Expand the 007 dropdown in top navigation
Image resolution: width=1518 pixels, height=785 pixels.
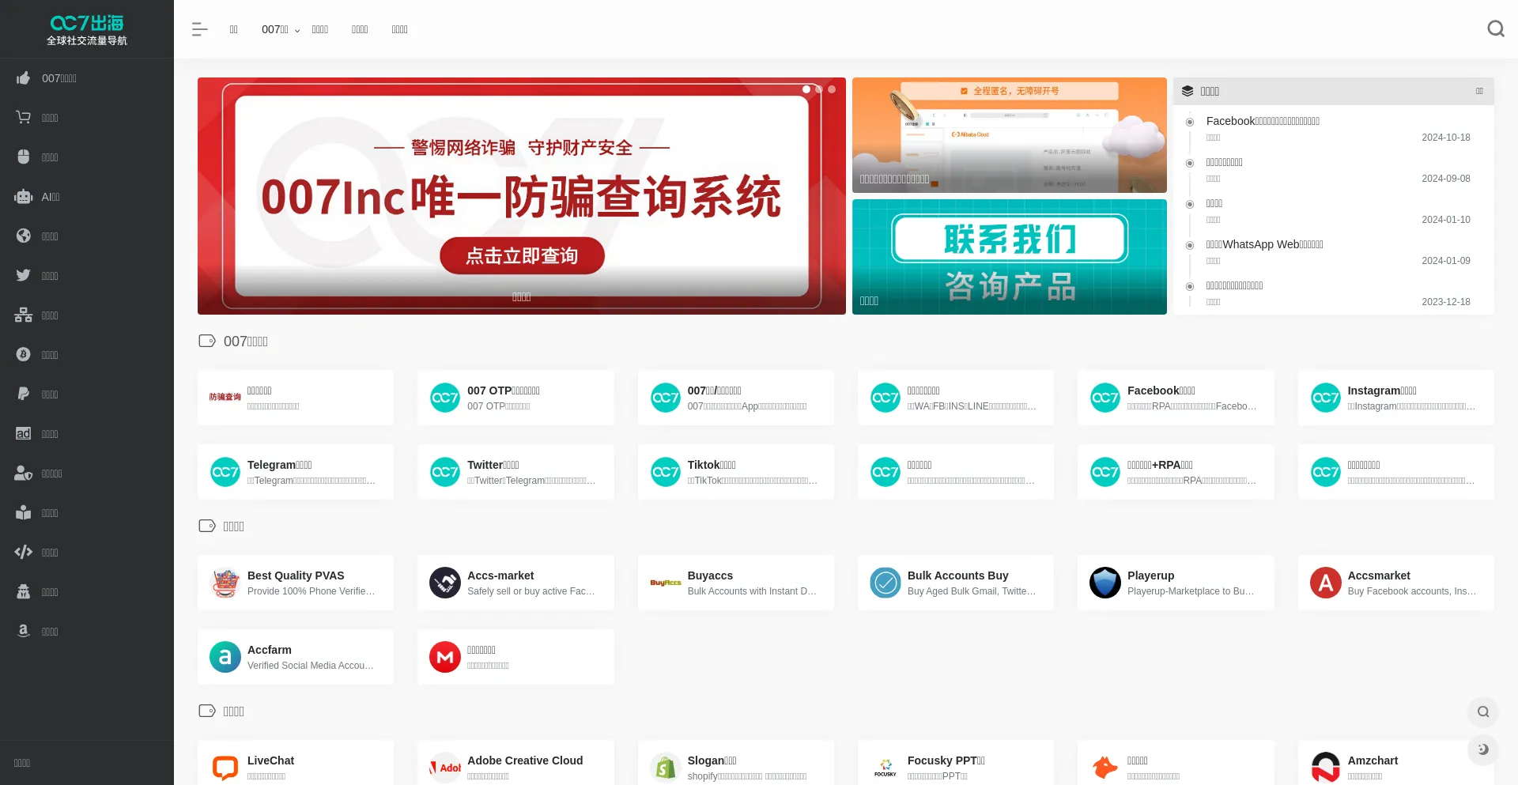tap(281, 30)
